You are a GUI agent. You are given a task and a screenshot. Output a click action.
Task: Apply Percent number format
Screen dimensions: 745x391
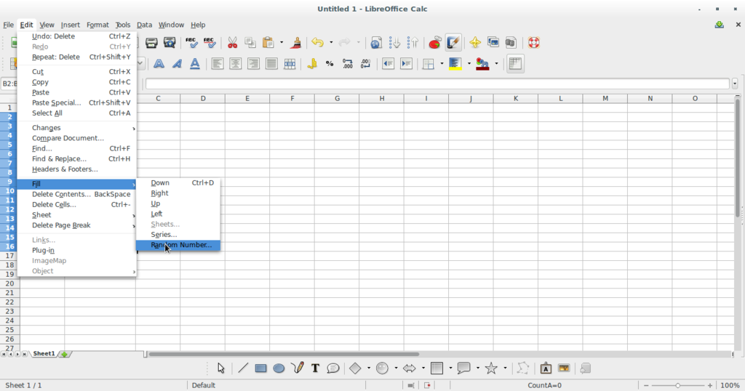tap(330, 63)
